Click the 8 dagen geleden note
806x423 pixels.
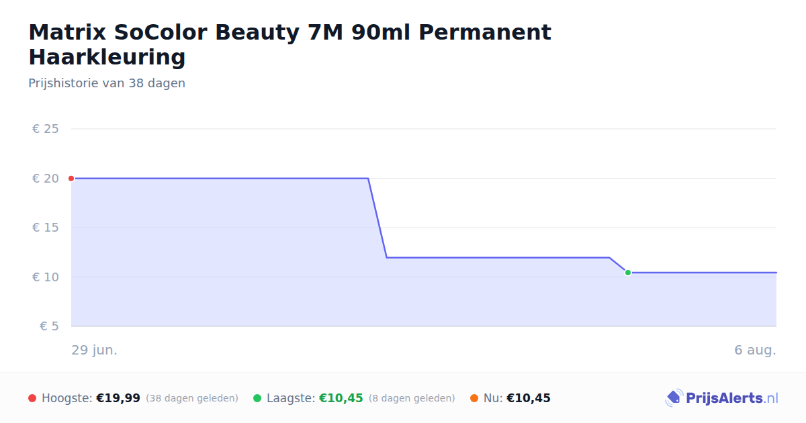click(412, 398)
